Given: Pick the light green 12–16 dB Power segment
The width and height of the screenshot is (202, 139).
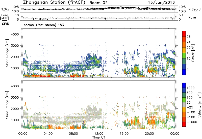Looking at the screenshot, I should coord(184,56).
